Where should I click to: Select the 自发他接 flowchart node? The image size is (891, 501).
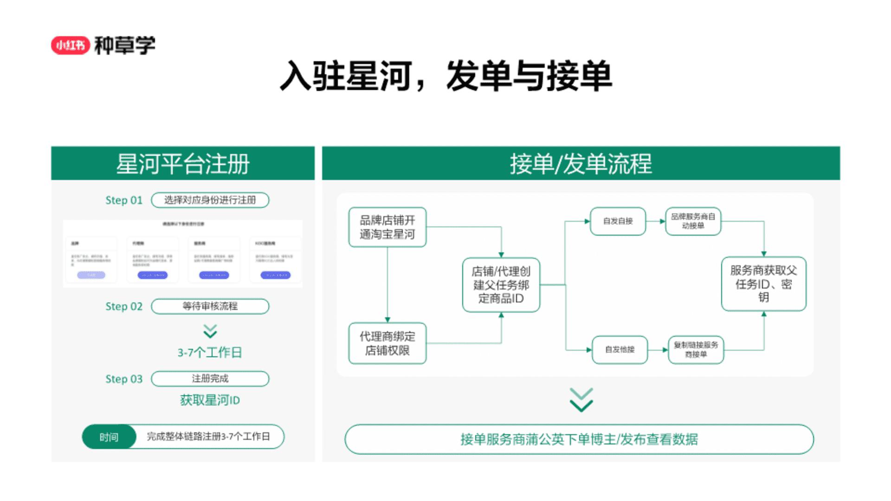(620, 350)
